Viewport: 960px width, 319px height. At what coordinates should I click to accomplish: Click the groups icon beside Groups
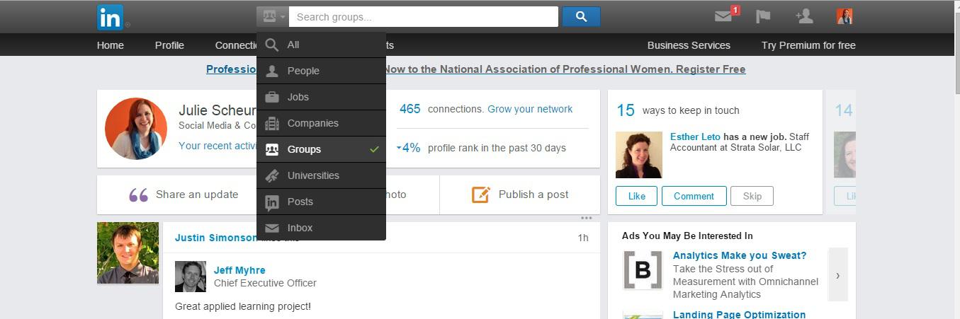pyautogui.click(x=271, y=149)
